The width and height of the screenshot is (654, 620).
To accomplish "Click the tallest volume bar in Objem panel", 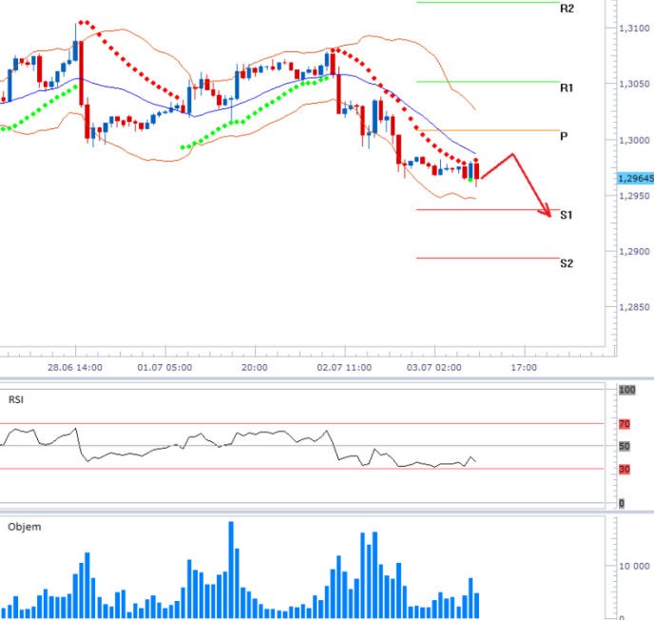I will coord(231,570).
